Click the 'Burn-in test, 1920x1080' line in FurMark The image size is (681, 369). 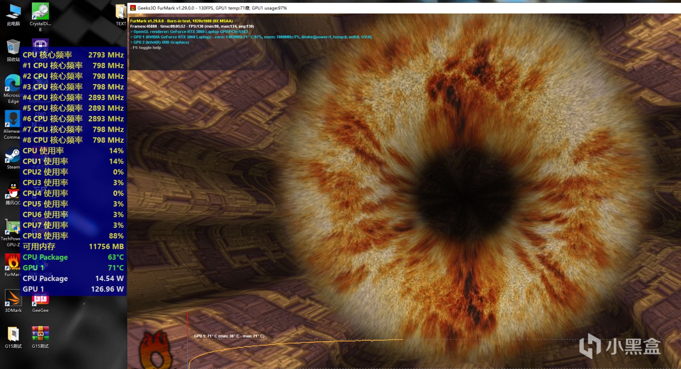tap(181, 21)
